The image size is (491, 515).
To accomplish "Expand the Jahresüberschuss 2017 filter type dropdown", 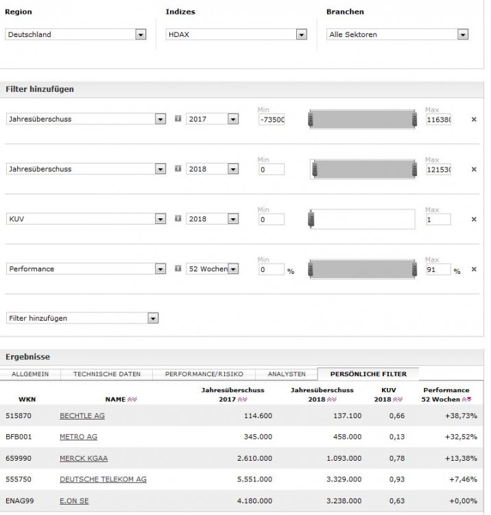I will pos(86,119).
